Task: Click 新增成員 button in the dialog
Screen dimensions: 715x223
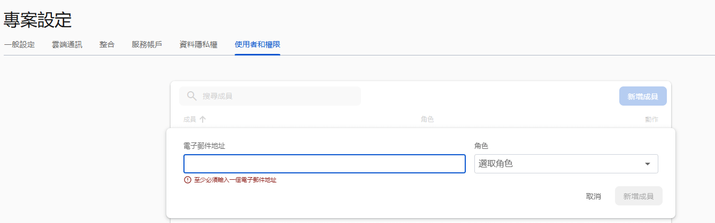Action: [639, 196]
